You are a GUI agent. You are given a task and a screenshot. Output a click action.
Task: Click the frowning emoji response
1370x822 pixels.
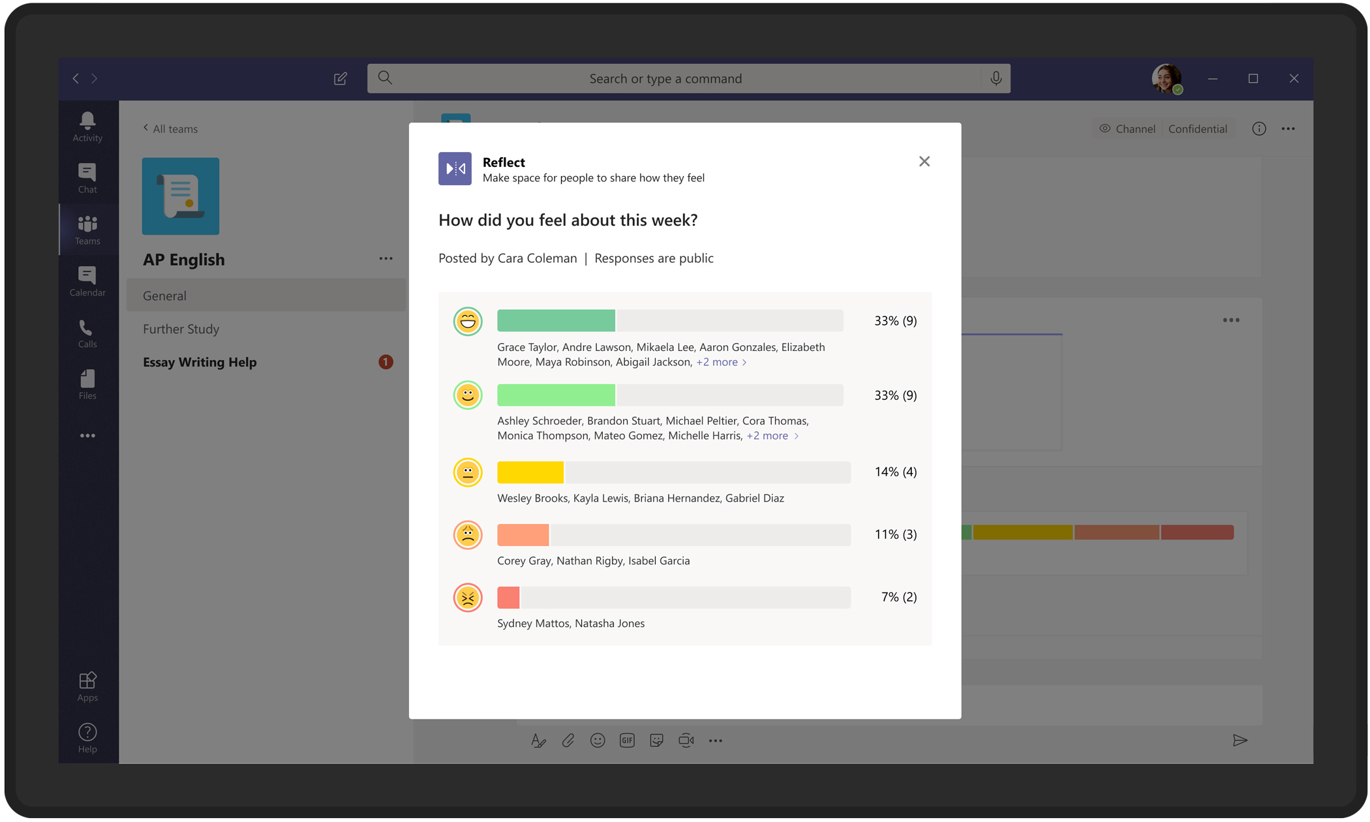[x=468, y=535]
